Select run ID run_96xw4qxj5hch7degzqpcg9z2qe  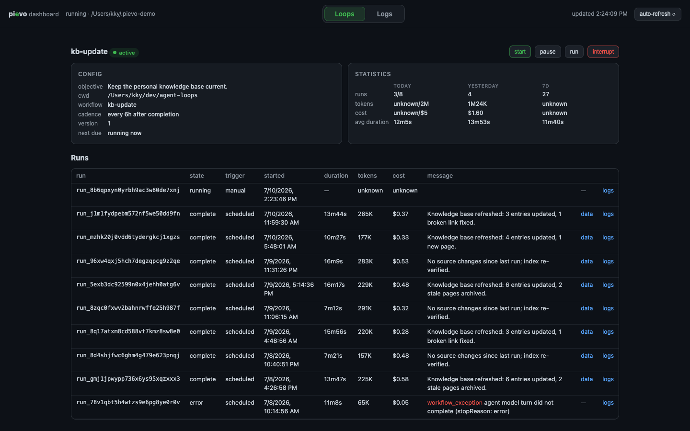128,261
